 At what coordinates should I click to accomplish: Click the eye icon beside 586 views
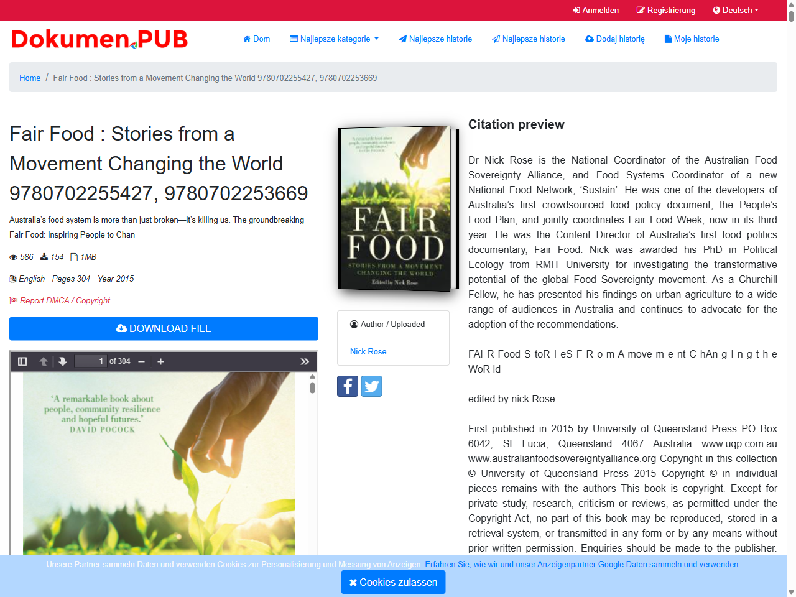(x=14, y=257)
